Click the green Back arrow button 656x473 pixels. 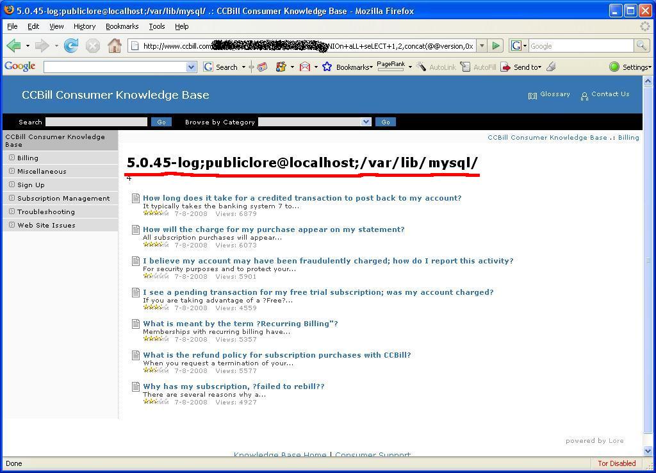(14, 46)
